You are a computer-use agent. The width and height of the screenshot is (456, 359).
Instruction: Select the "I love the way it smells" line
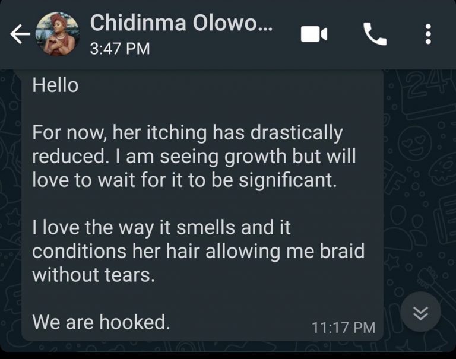[x=161, y=228]
